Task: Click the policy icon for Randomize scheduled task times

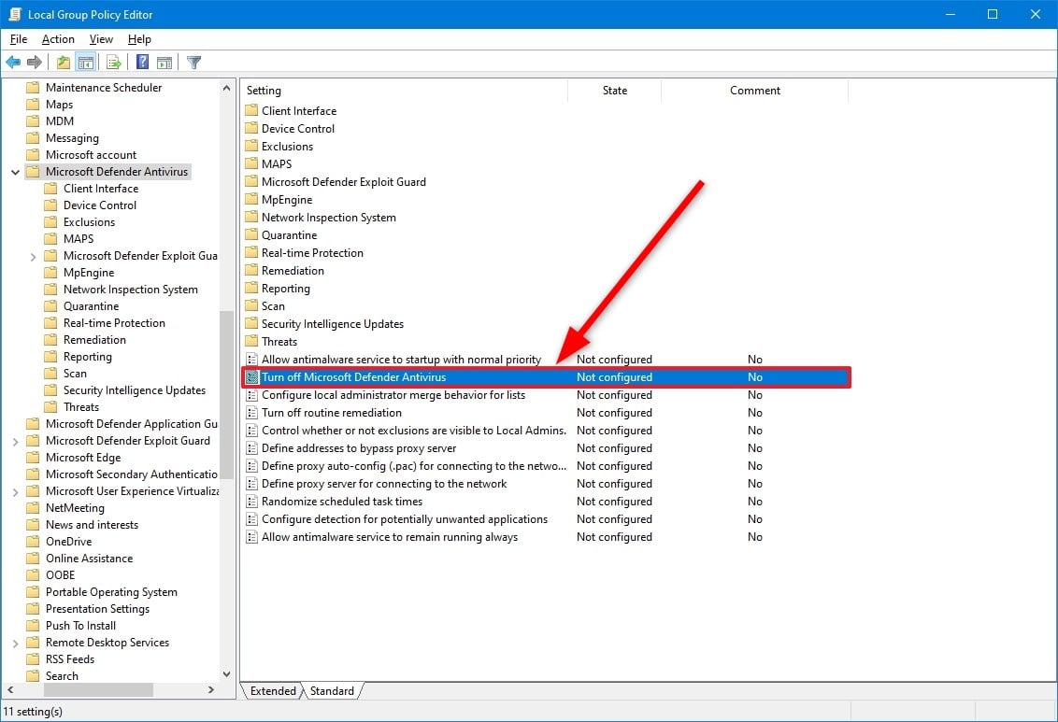Action: tap(251, 502)
